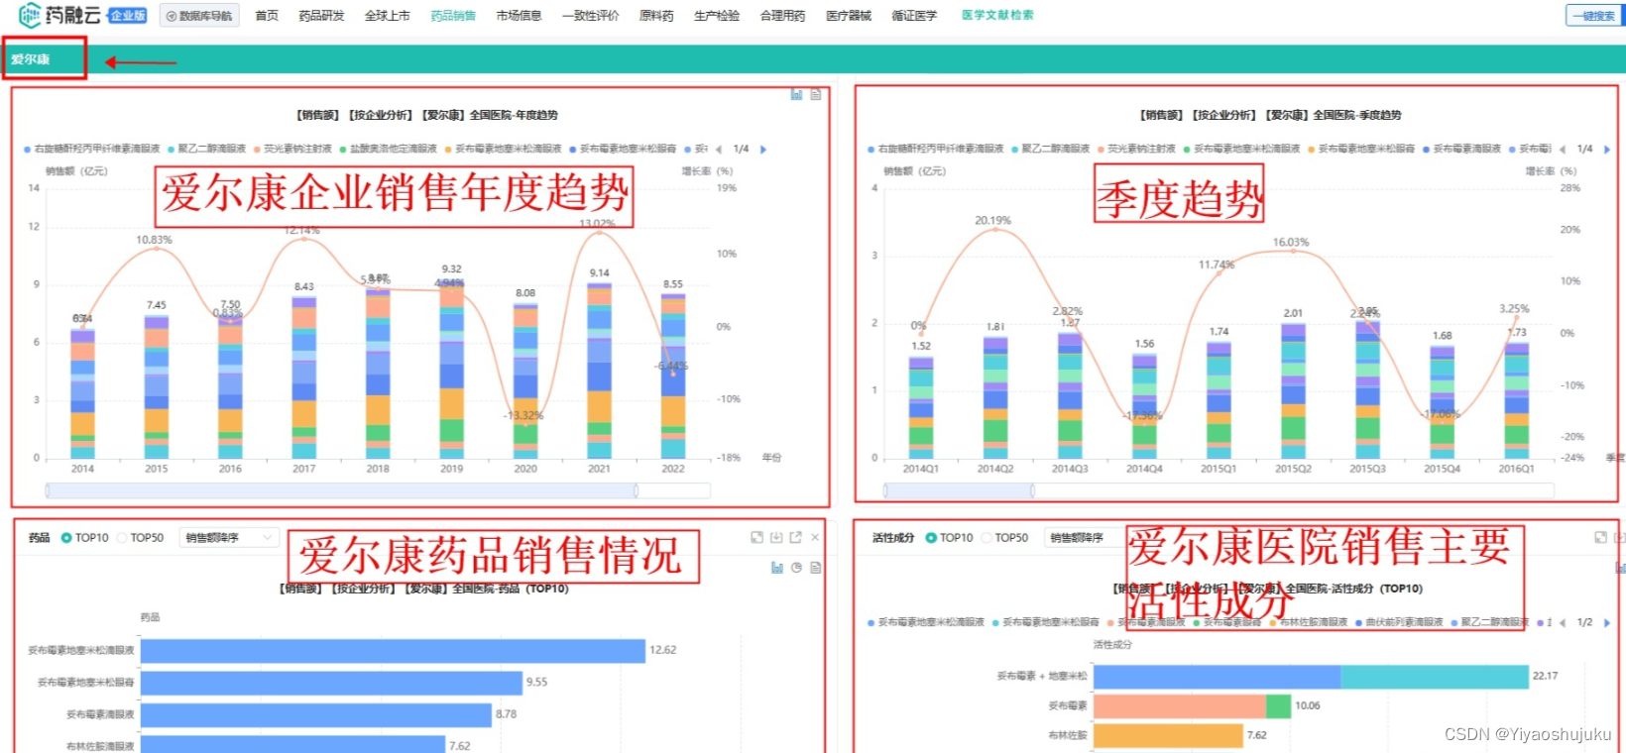The width and height of the screenshot is (1626, 753).
Task: Select TOP50 radio in 药品 panel
Action: 140,538
